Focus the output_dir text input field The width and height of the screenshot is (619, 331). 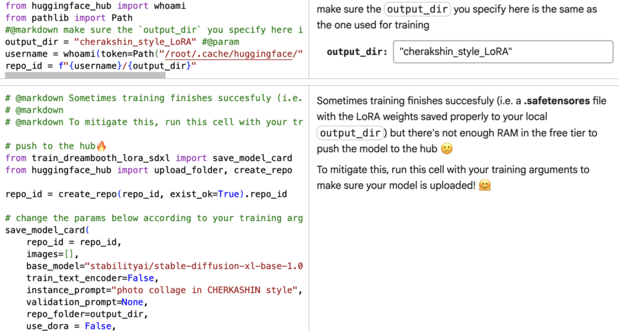pyautogui.click(x=502, y=52)
